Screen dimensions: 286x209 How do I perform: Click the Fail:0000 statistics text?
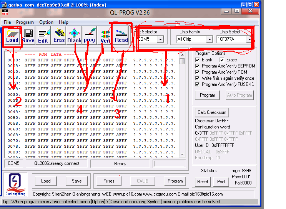tap(243, 183)
